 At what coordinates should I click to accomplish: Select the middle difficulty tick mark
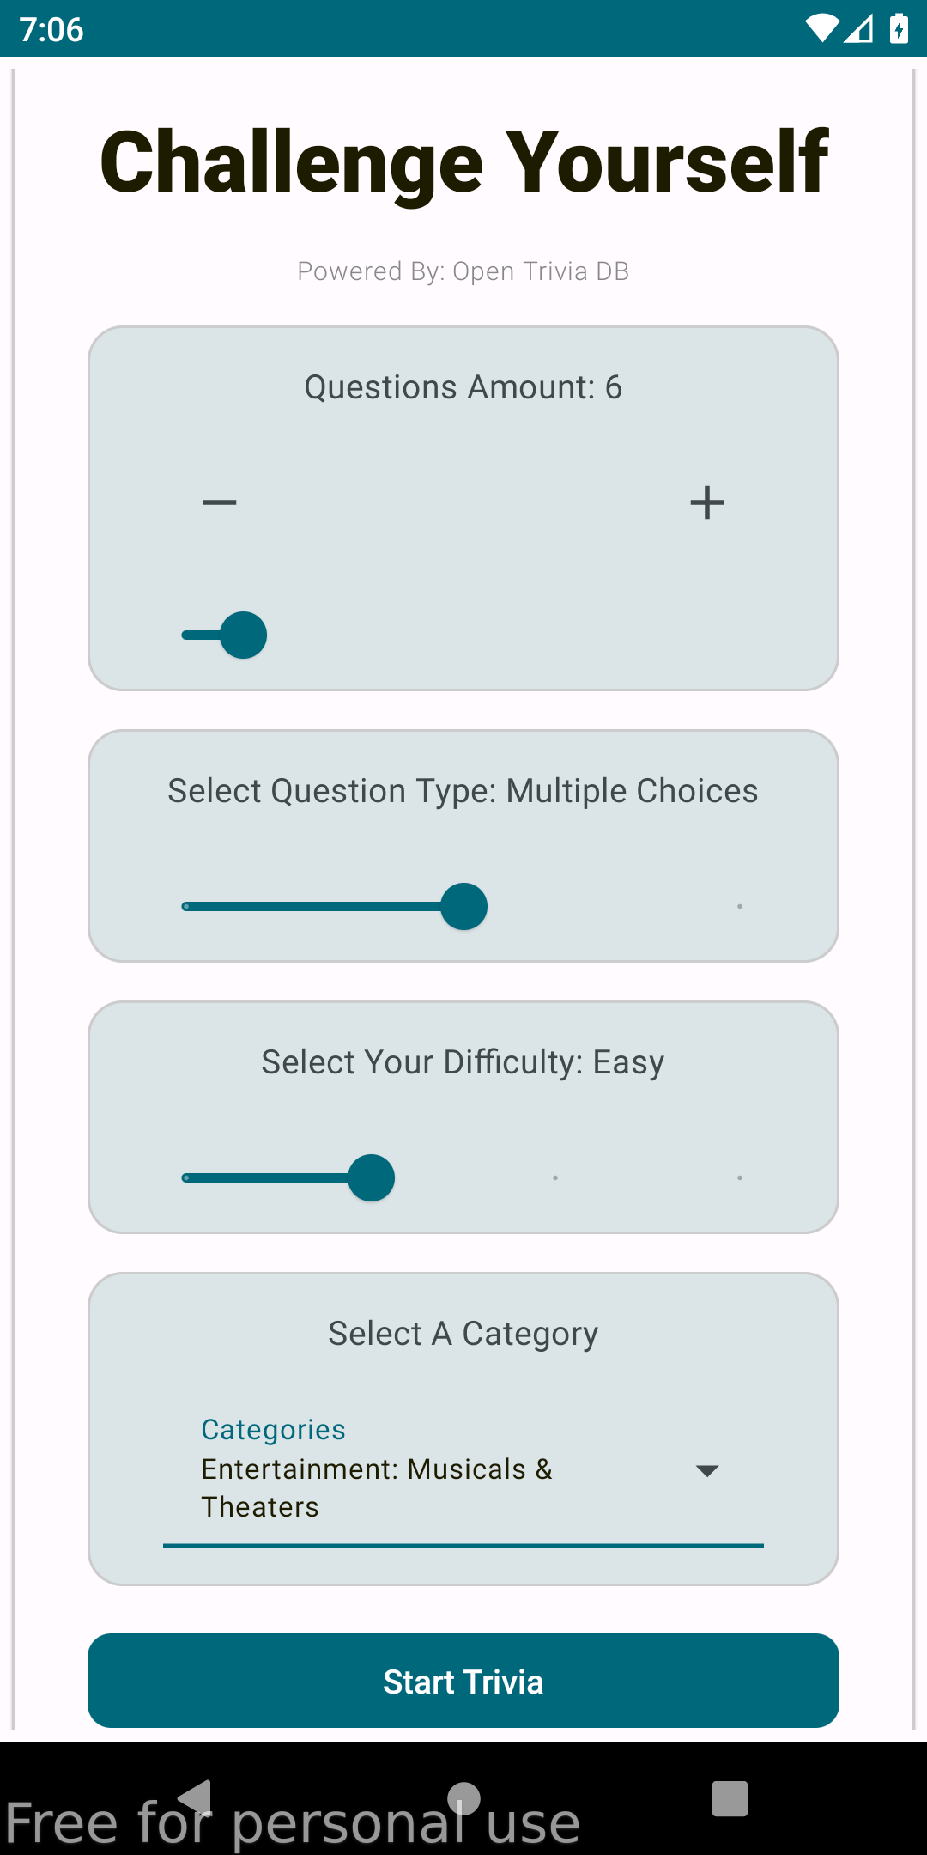click(x=555, y=1178)
